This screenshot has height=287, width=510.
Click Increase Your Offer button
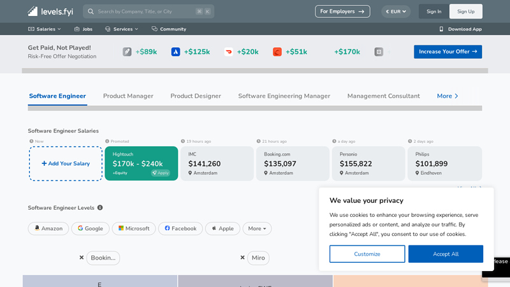coord(448,52)
